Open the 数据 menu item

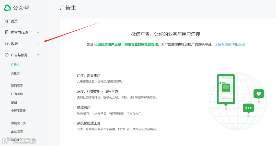(14, 44)
